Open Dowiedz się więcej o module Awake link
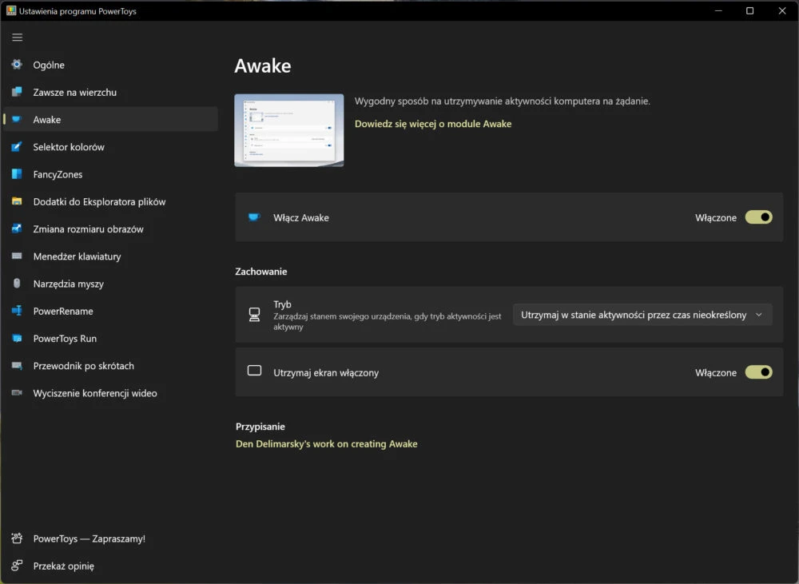The height and width of the screenshot is (584, 799). (x=432, y=124)
